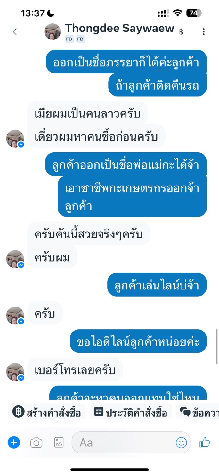This screenshot has width=219, height=475.
Task: Open the blue plus attachments button
Action: tap(14, 443)
